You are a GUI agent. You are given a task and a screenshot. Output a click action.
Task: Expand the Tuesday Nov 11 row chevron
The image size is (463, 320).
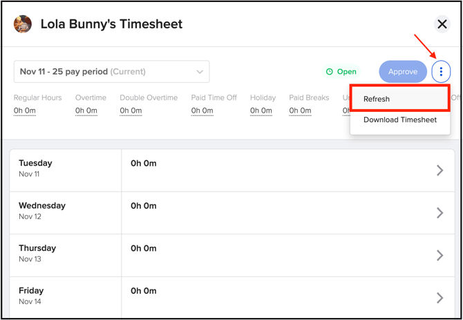pos(440,171)
